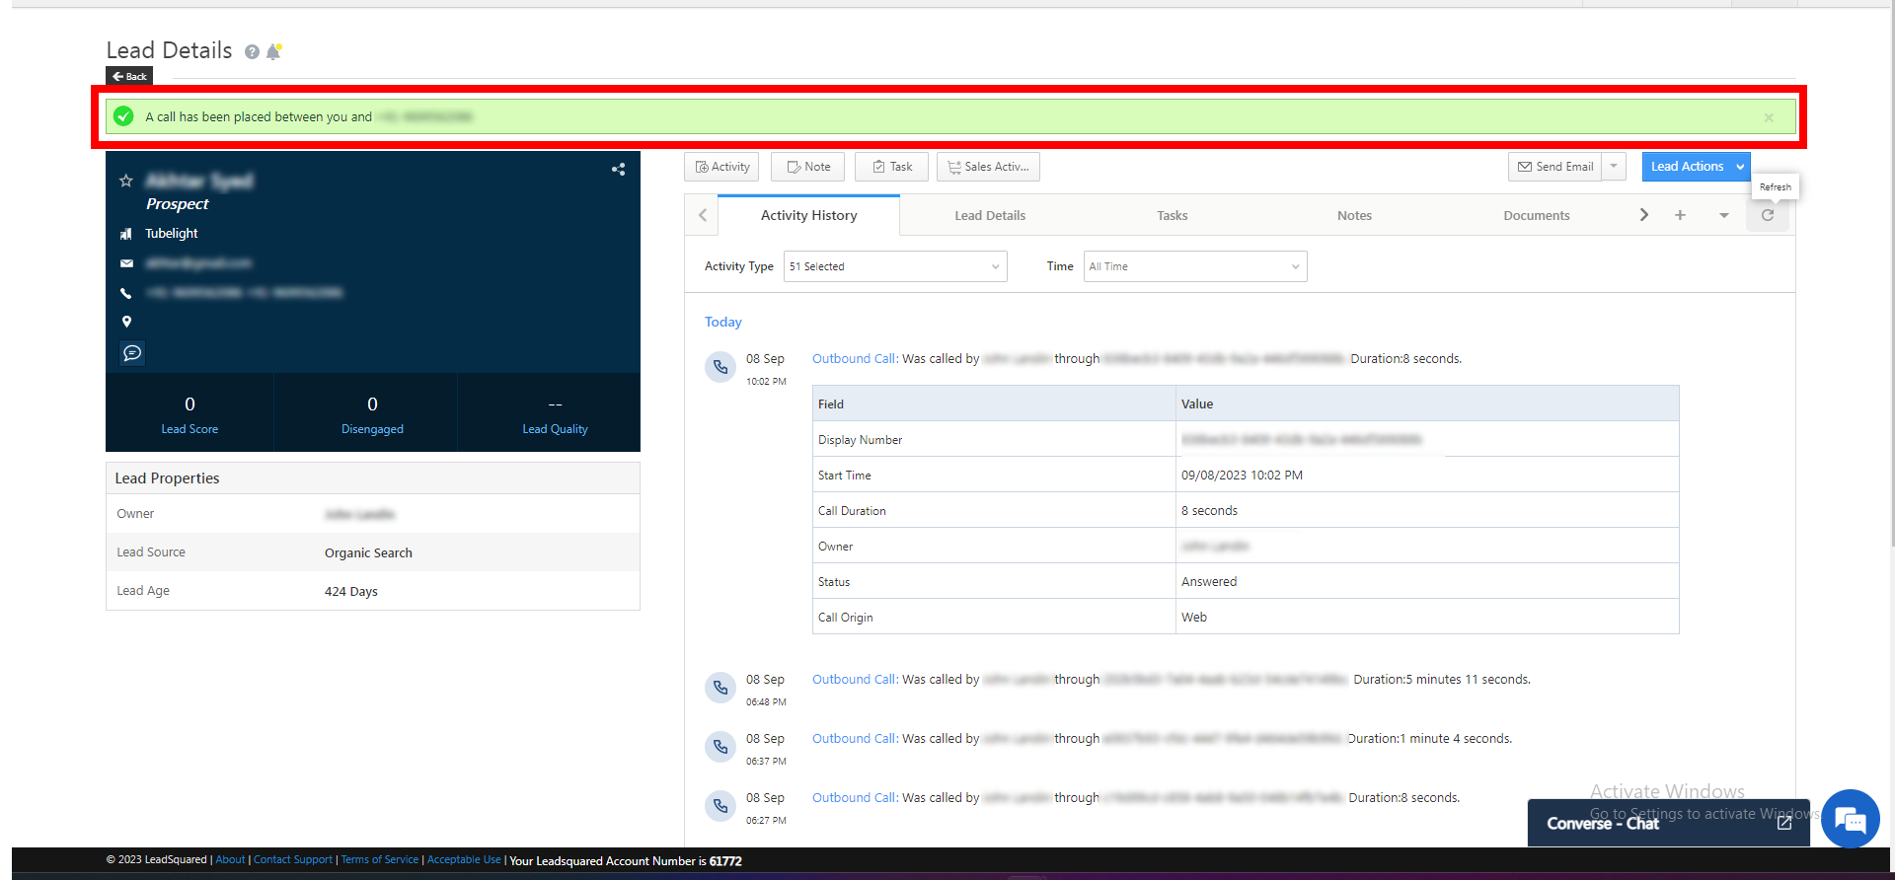Image resolution: width=1895 pixels, height=880 pixels.
Task: Open the Send Email dropdown arrow
Action: click(x=1614, y=167)
